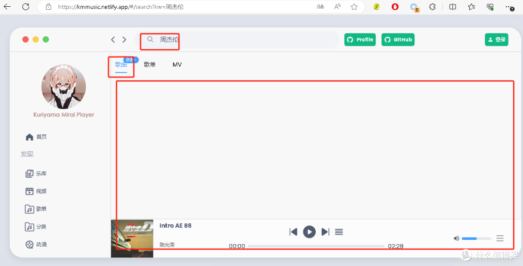Open the sidebar 歌单 playlist item

tap(36, 209)
